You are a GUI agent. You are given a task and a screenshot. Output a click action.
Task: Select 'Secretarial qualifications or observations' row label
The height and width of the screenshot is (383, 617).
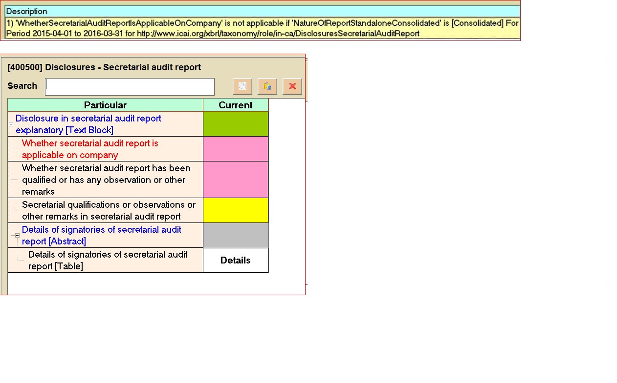(x=109, y=211)
